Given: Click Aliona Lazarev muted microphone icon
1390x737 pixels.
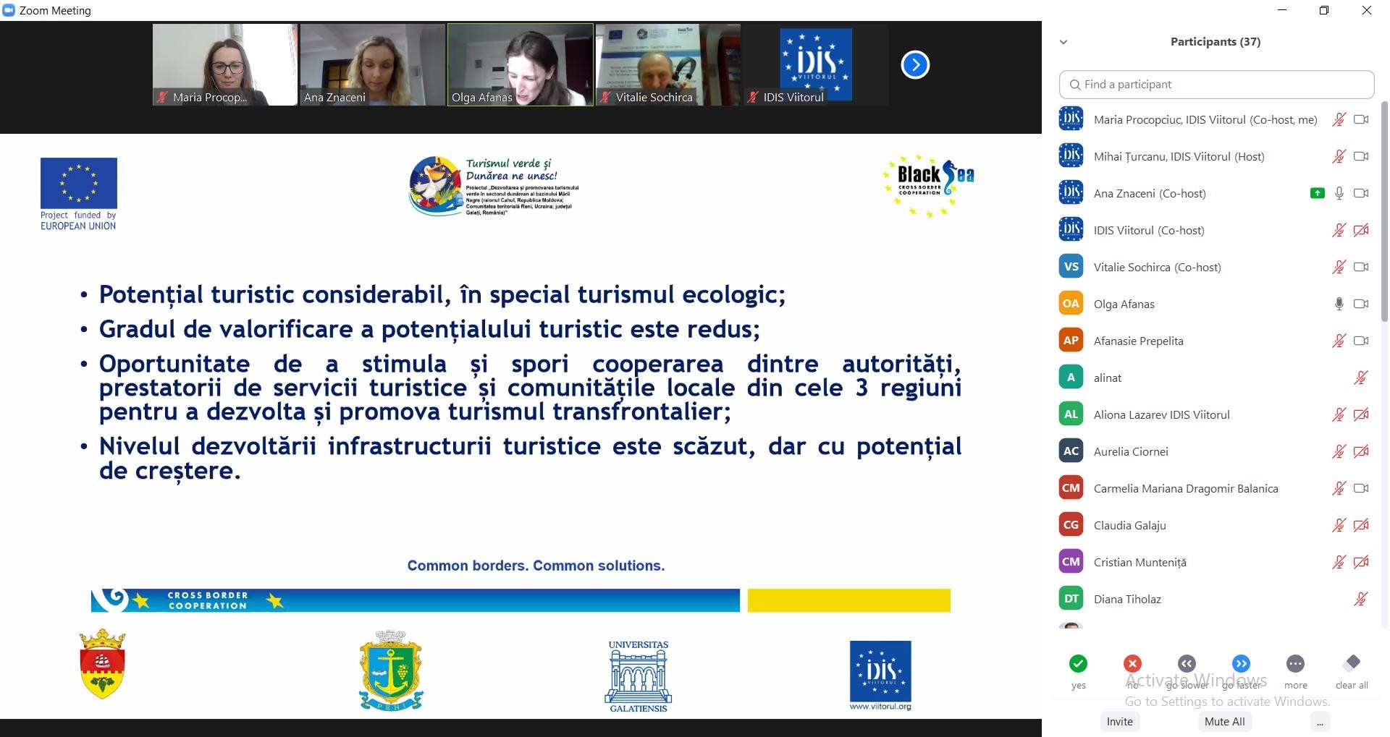Looking at the screenshot, I should click(x=1339, y=415).
